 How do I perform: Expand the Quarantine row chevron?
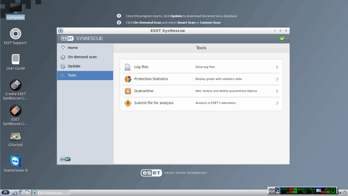(x=277, y=91)
